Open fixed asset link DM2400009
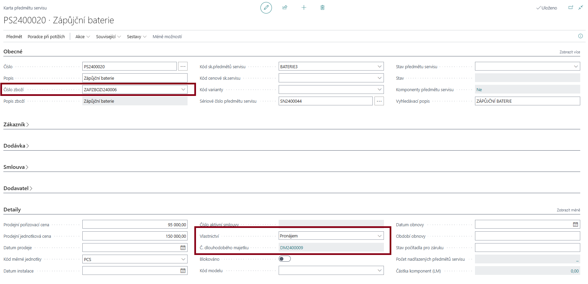 click(291, 248)
